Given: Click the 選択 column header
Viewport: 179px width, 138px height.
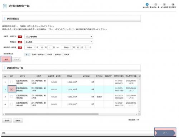Looking at the screenshot, I should (11, 76).
